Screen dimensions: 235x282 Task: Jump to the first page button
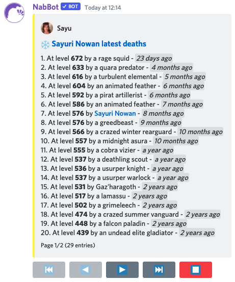[49, 270]
